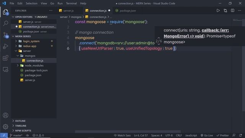Open the Manage gear icon

coord(5,127)
